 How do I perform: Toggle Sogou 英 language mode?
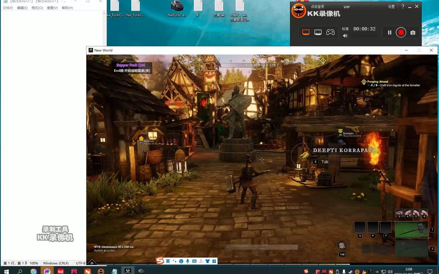point(168,261)
